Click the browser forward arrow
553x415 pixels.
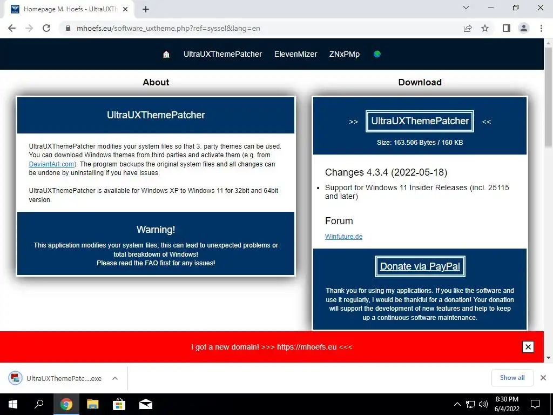point(29,28)
